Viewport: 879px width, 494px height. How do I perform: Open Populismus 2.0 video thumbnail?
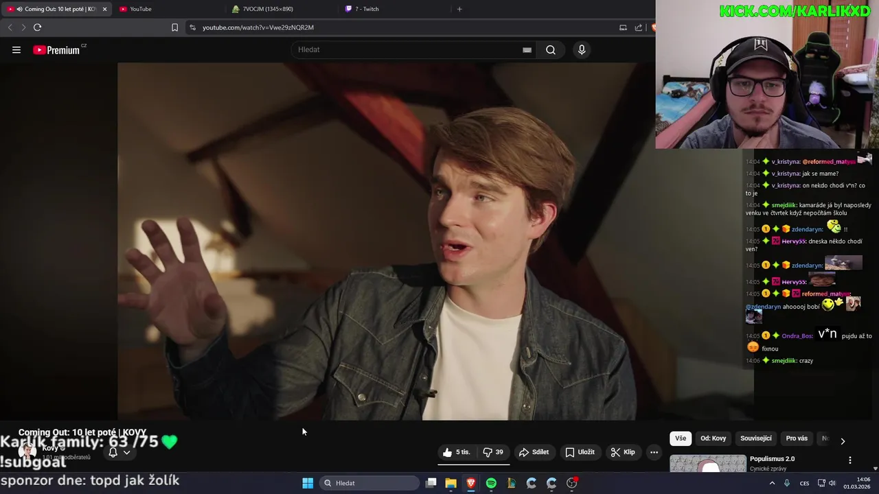(708, 464)
